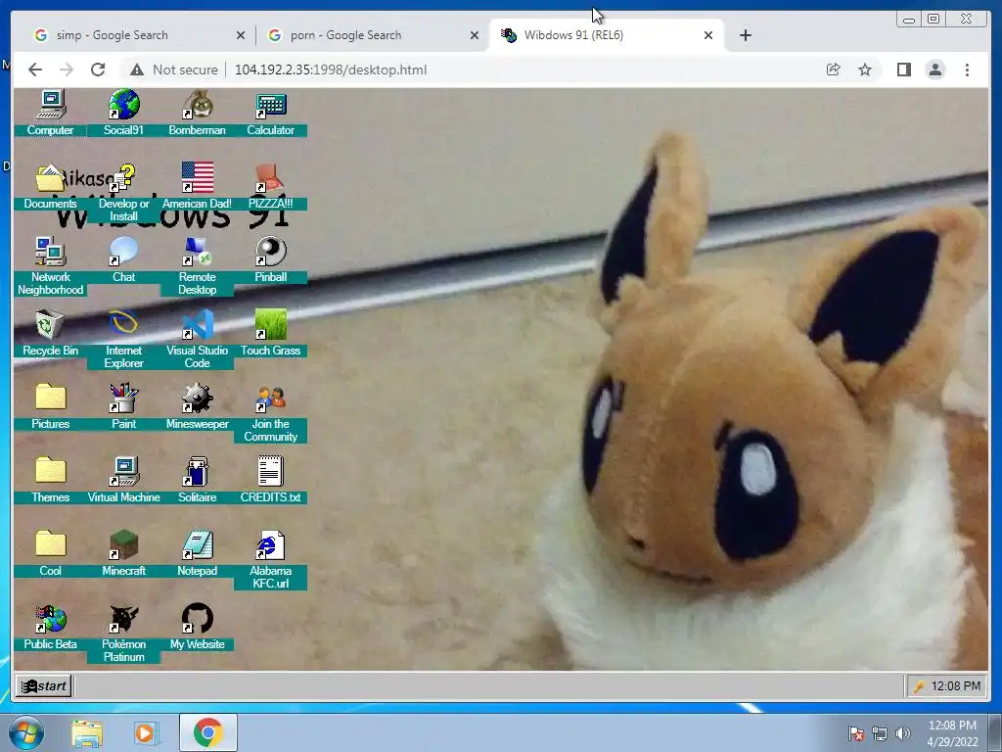Image resolution: width=1002 pixels, height=752 pixels.
Task: Click the Wibdows 91 start button
Action: point(43,686)
